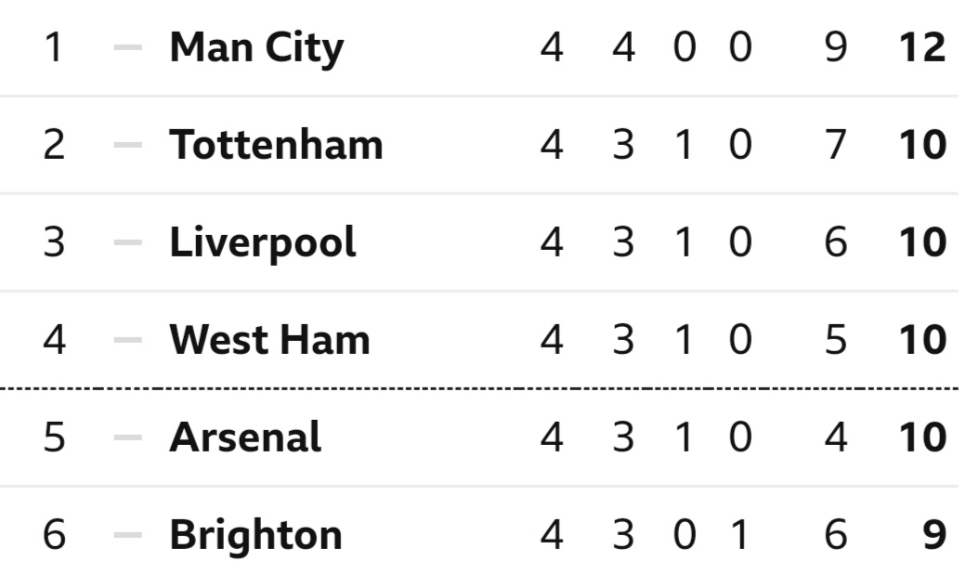Click Arsenal's goal difference of 4
Screen dimensions: 979x575
click(836, 437)
